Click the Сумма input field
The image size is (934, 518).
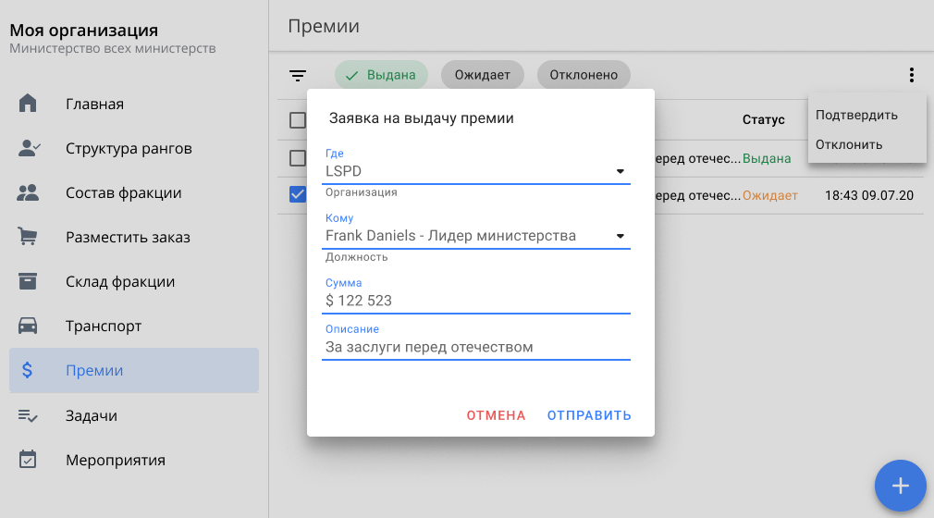click(475, 301)
